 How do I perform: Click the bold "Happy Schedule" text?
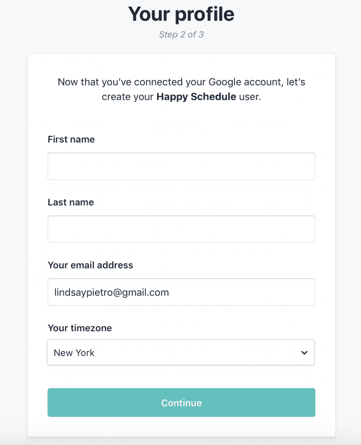click(x=196, y=96)
